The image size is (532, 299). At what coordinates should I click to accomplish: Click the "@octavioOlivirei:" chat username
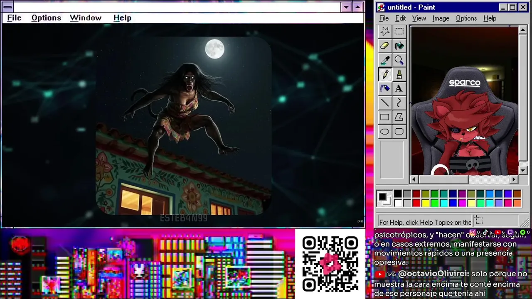click(x=433, y=274)
